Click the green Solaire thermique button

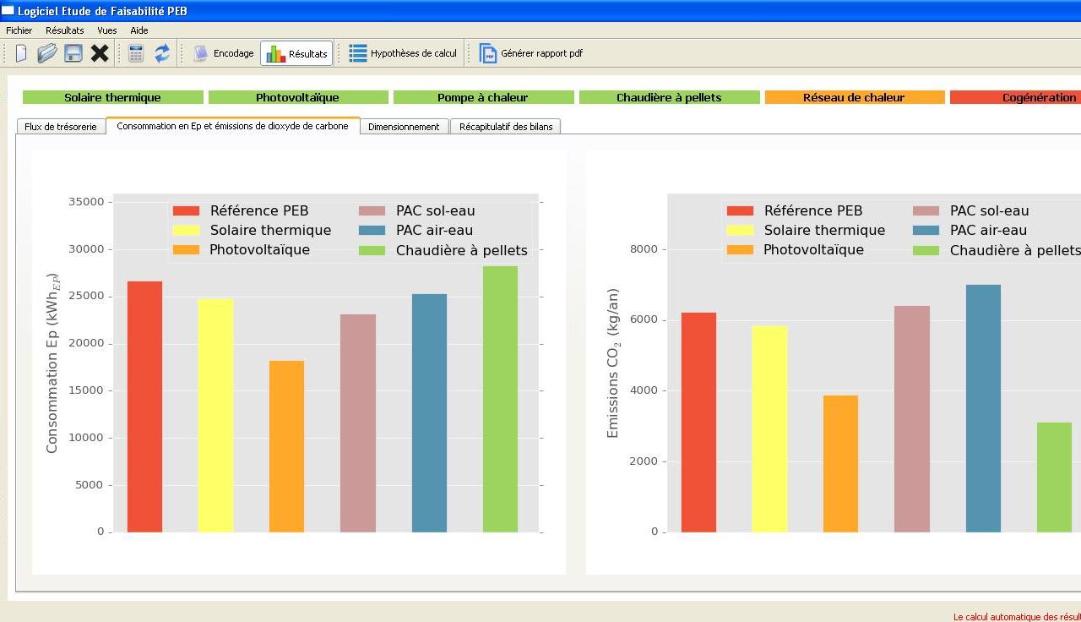click(113, 97)
